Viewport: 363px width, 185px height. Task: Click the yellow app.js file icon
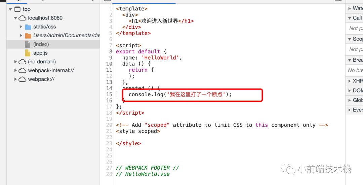(28, 53)
